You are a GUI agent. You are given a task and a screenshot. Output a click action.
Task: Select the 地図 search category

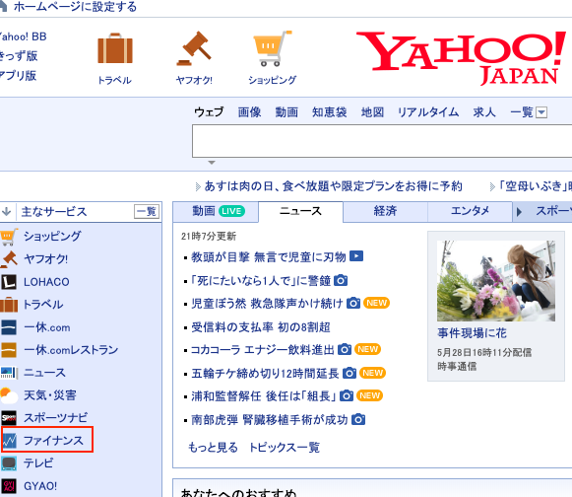[x=372, y=111]
